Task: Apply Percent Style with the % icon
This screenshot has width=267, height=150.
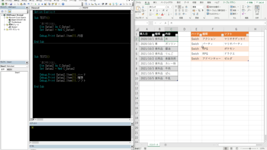Action: point(199,10)
